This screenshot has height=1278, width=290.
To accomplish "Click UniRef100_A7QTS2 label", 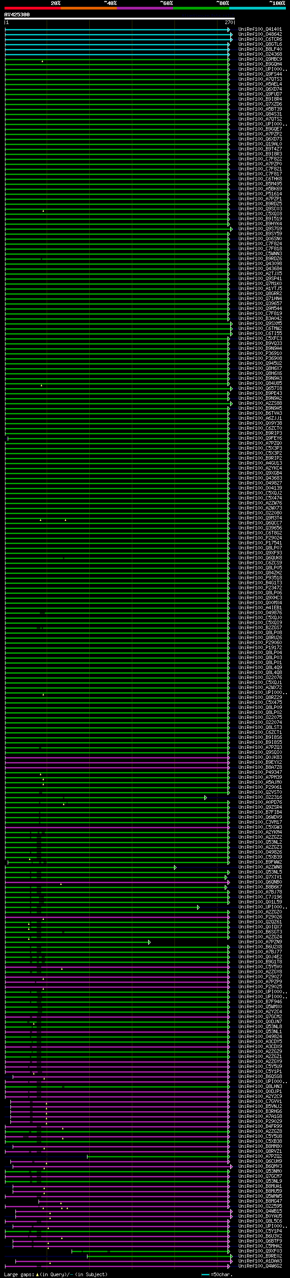I will (x=260, y=119).
